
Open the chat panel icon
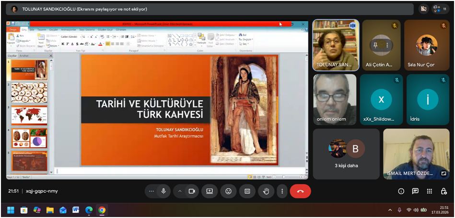tap(415, 191)
